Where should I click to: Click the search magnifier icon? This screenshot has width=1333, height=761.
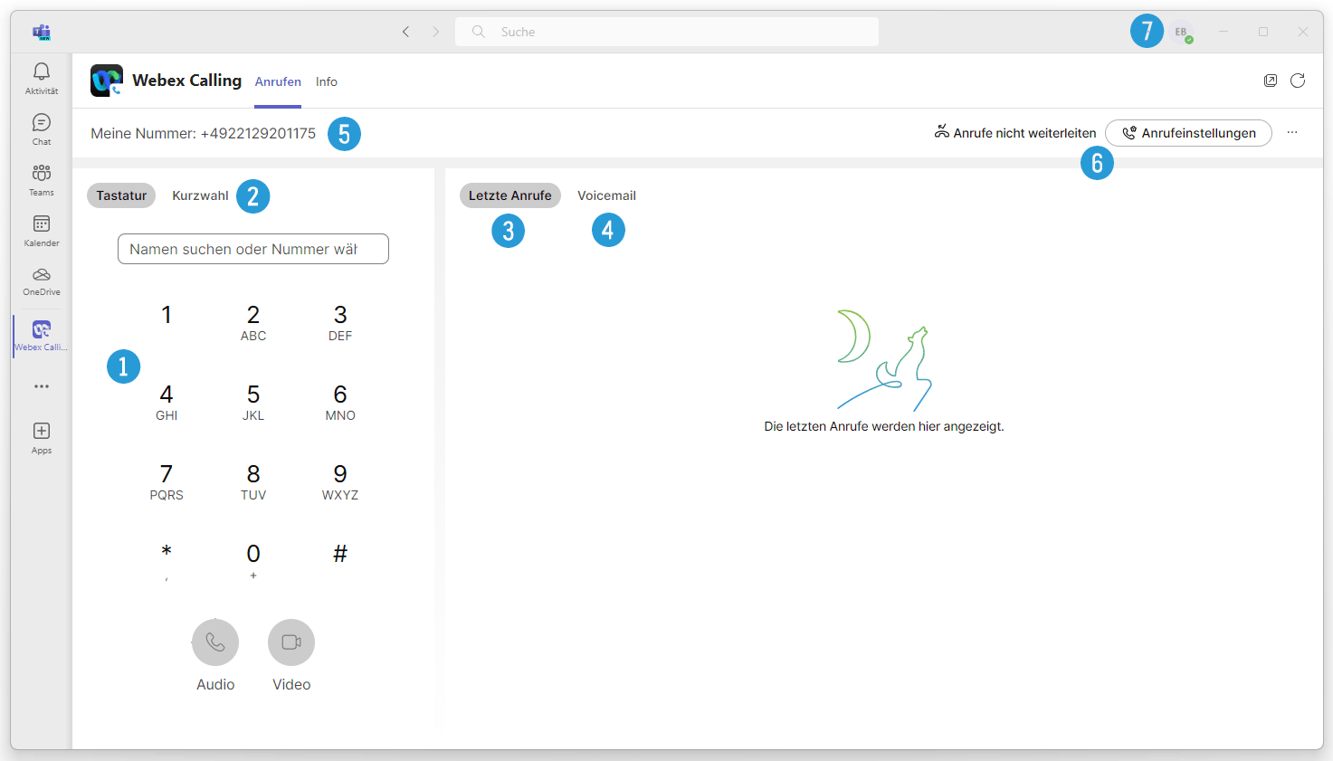coord(479,32)
